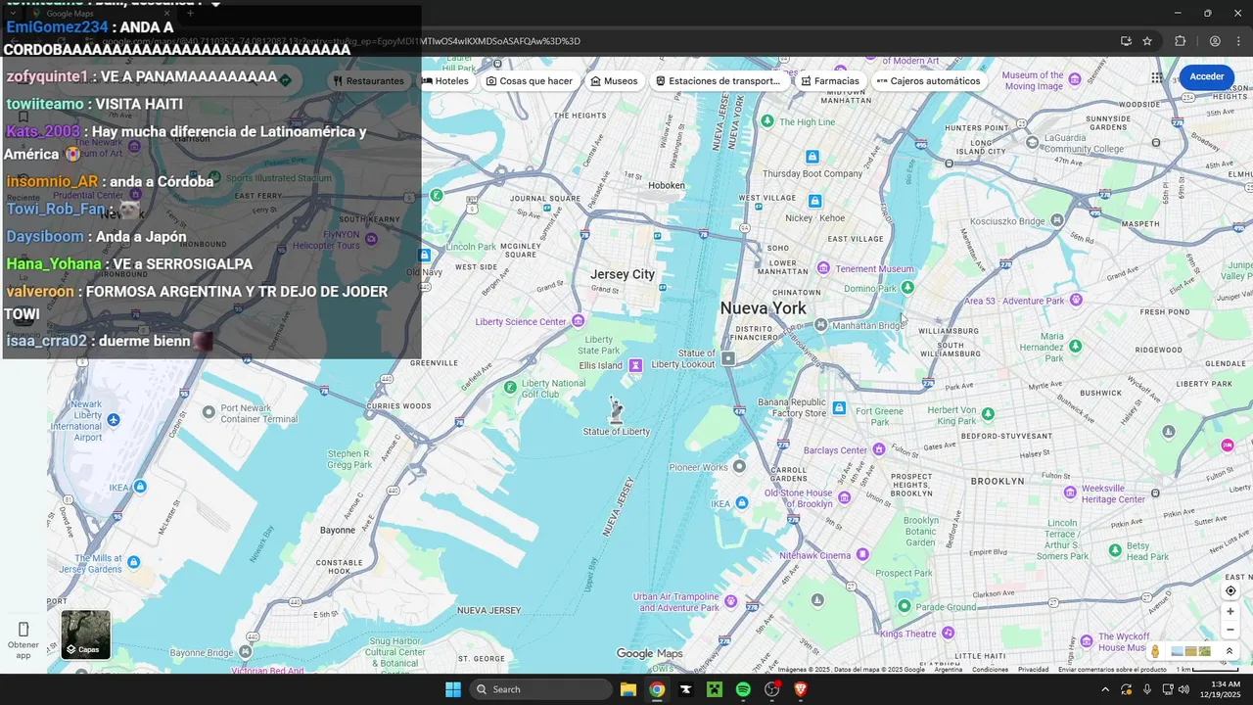Open the Privacidad footer link

1033,670
